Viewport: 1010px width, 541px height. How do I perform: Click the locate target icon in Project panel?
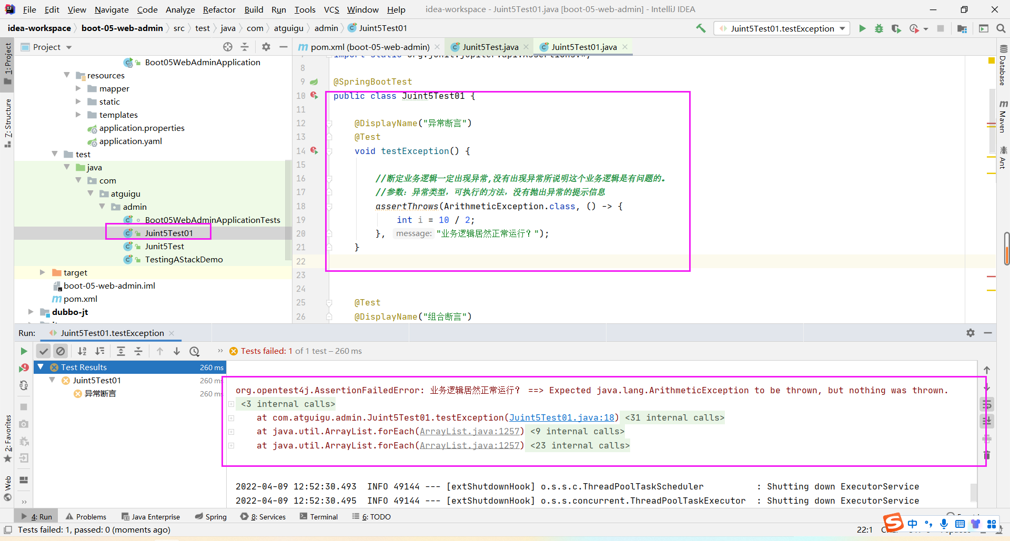click(x=228, y=47)
